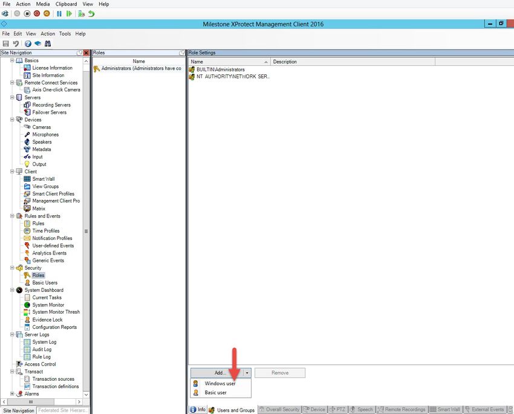The width and height of the screenshot is (514, 414).
Task: Open the Clipboard menu in the VM window
Action: (x=67, y=4)
